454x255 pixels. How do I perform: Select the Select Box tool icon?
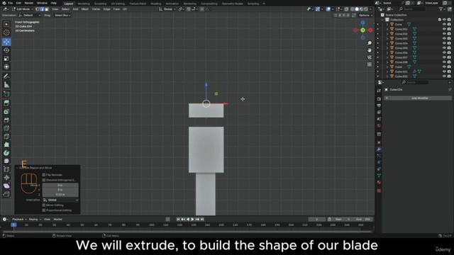click(6, 24)
